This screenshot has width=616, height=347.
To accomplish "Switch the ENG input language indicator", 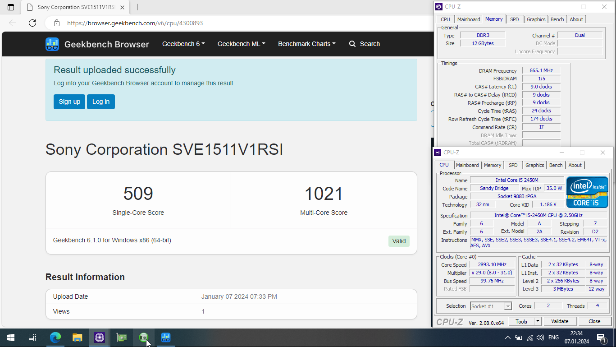I will 554,338.
